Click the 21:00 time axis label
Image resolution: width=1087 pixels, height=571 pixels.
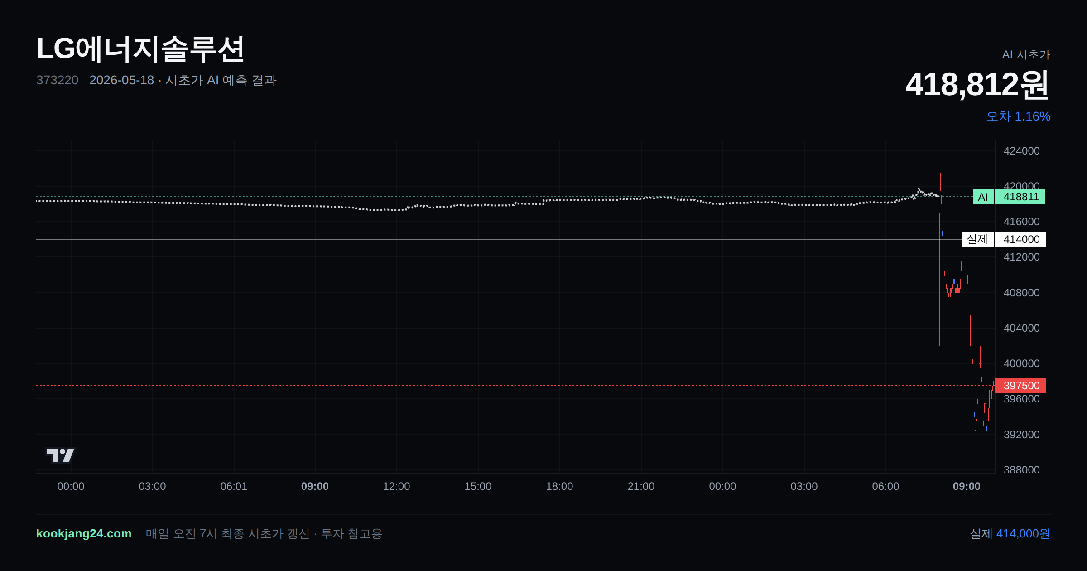click(x=641, y=486)
